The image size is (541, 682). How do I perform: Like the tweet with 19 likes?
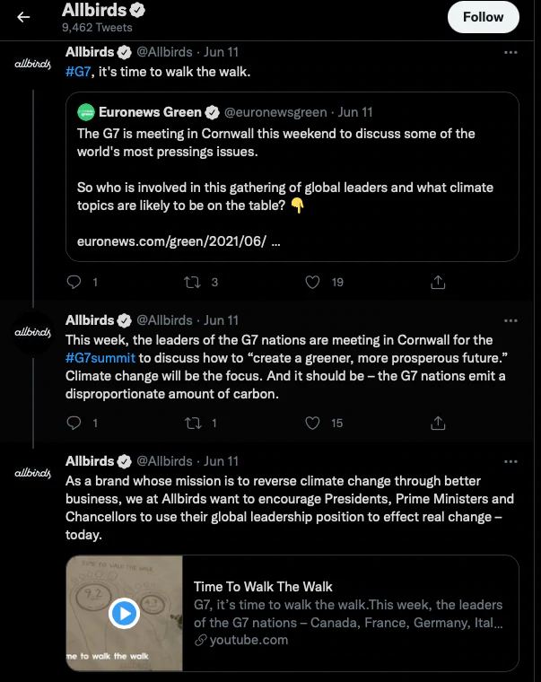(312, 282)
